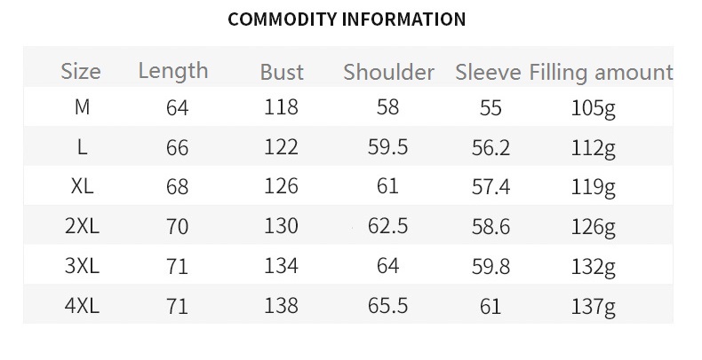Select the M size row label
This screenshot has height=360, width=702.
click(x=82, y=107)
